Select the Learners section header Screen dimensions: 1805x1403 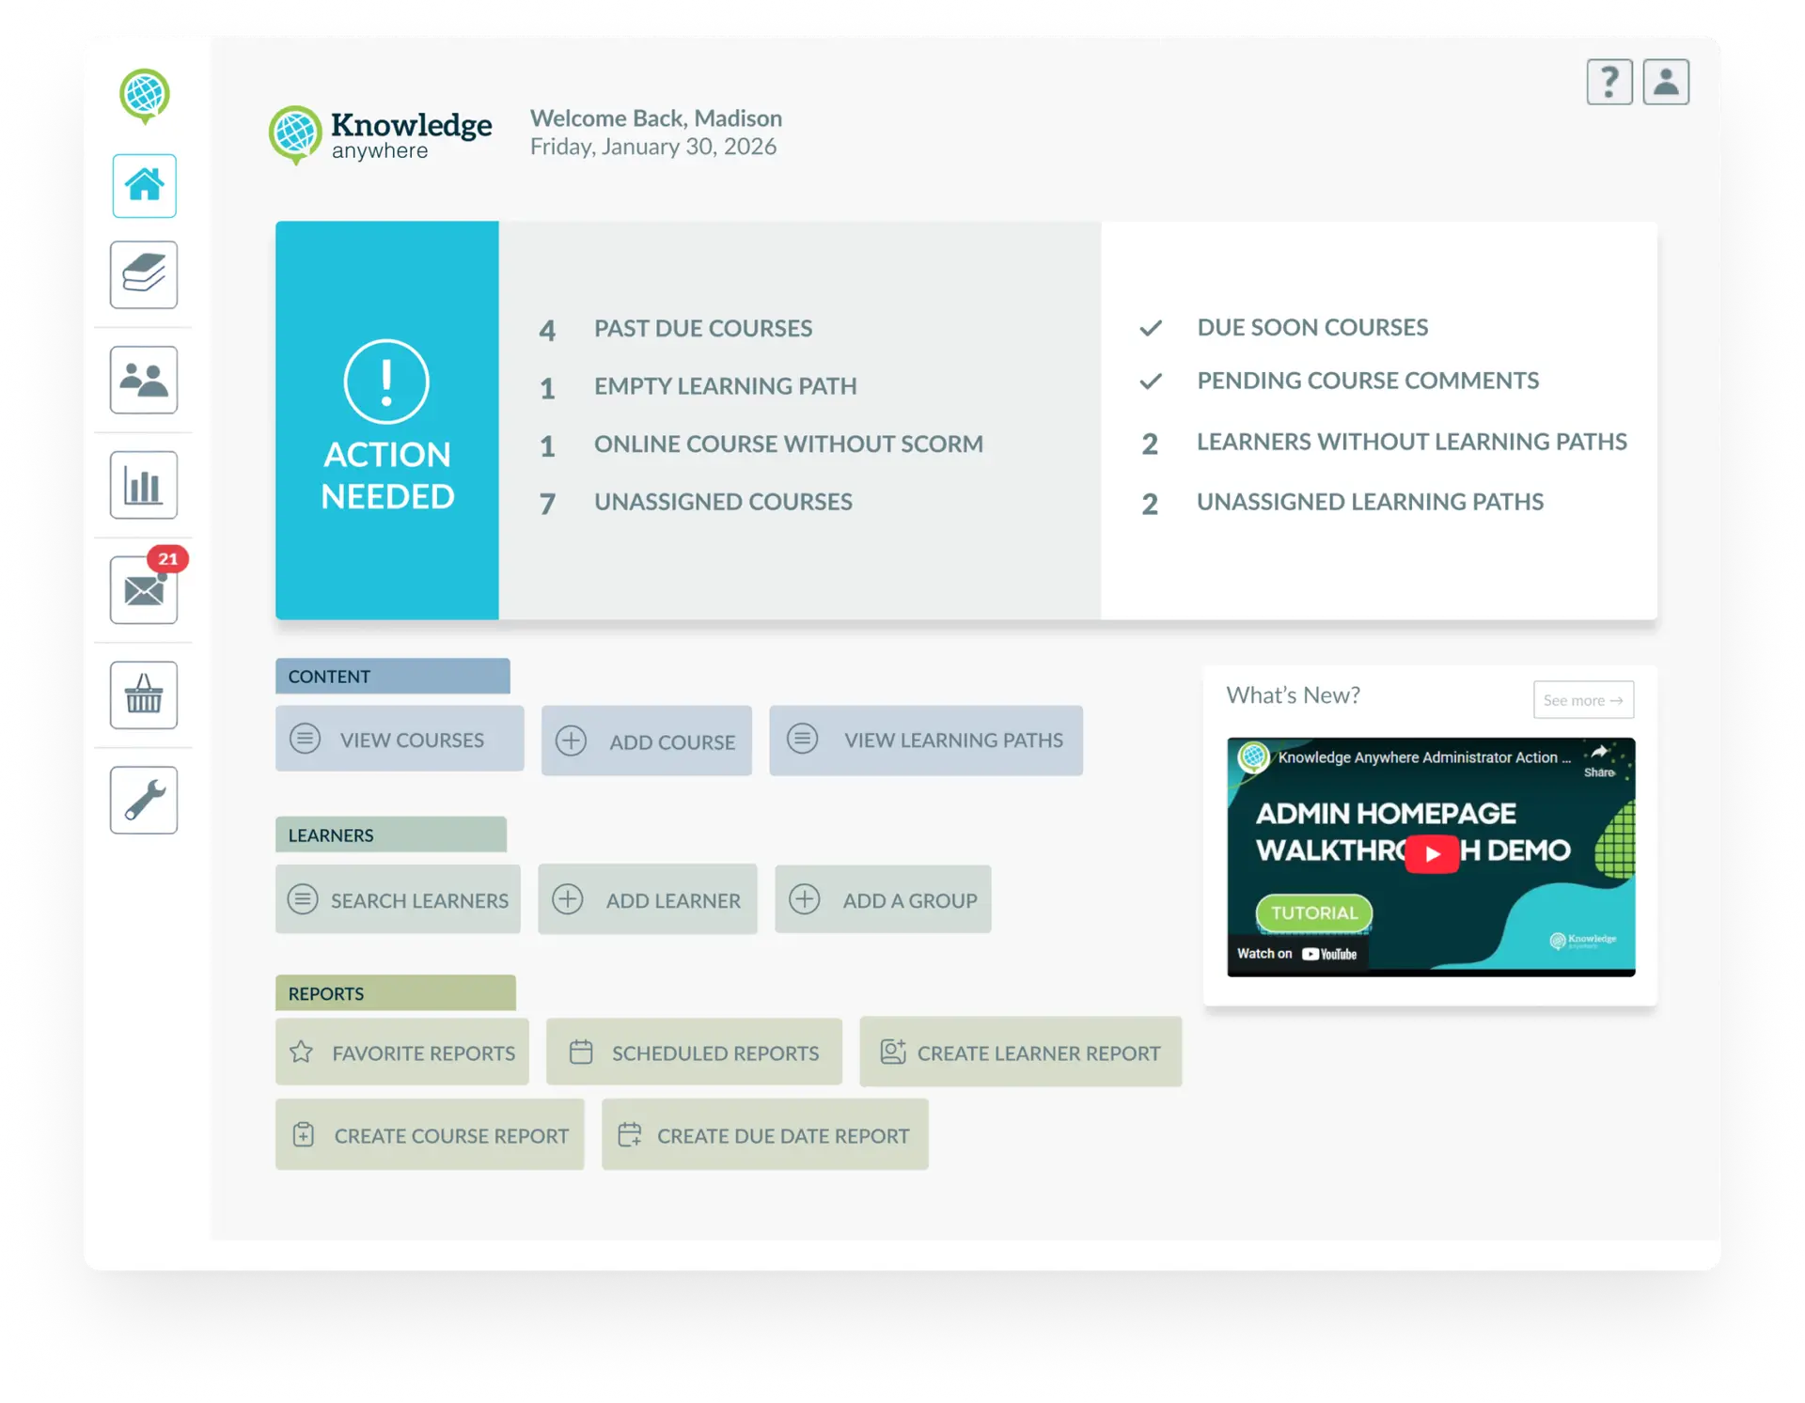391,834
